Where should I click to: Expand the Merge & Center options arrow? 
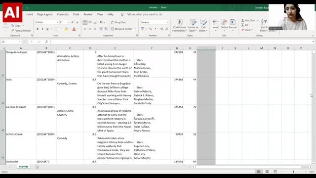coord(135,29)
